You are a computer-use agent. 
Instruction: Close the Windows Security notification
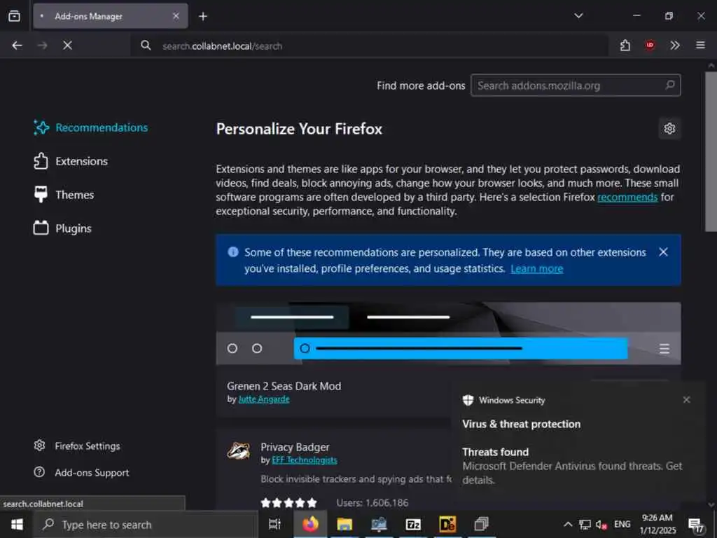(x=686, y=400)
